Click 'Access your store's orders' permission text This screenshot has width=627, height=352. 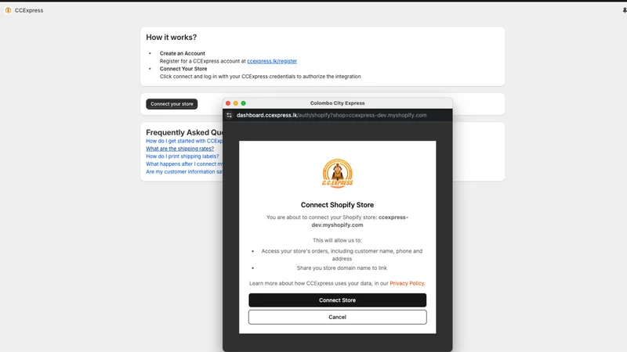342,255
